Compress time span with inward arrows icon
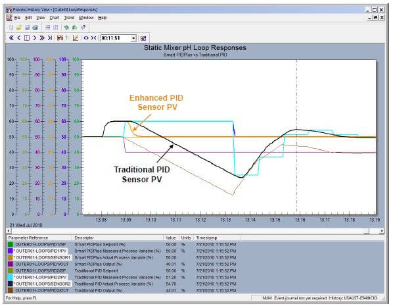393x308 pixels. 93,38
